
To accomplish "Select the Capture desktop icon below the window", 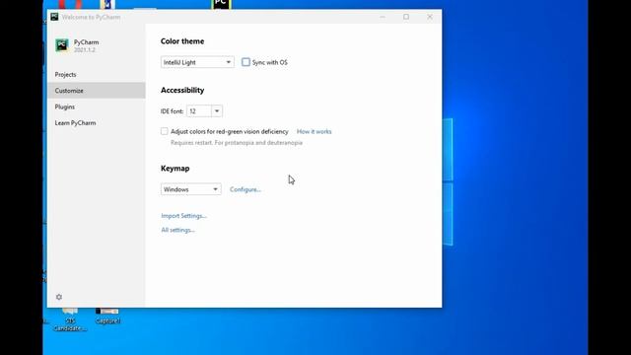I will pos(107,316).
